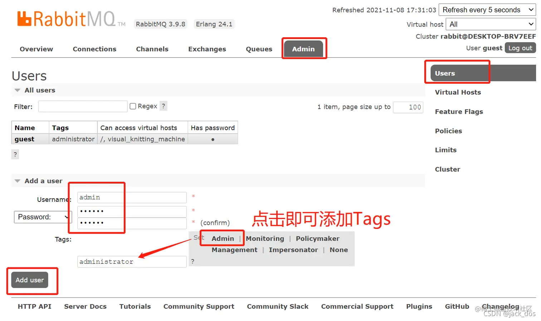Open the Commercial Support link
This screenshot has width=541, height=321.
coord(357,306)
